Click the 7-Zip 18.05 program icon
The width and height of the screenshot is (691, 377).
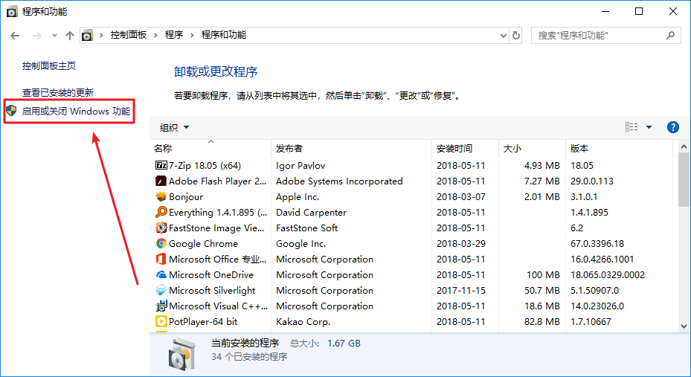(161, 166)
